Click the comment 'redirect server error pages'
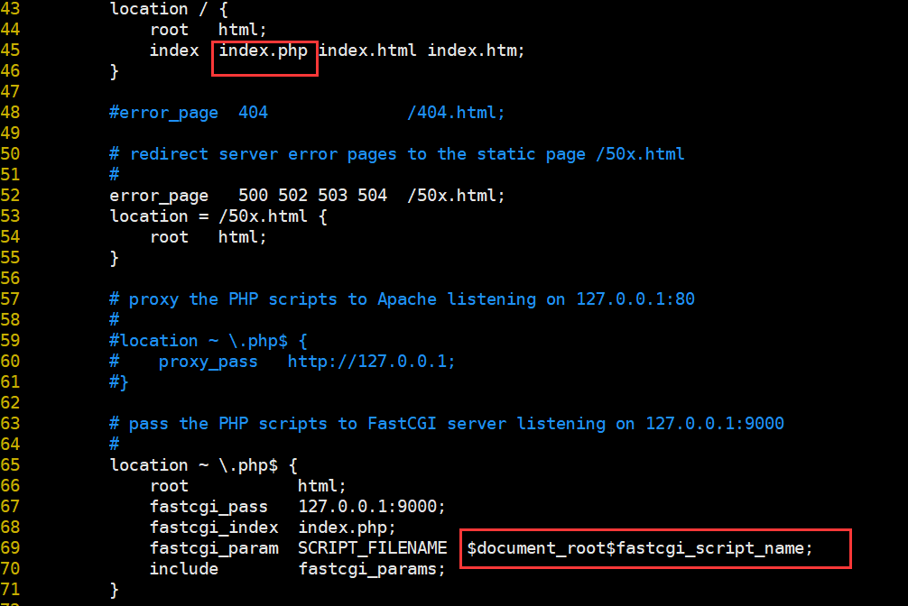Screen dimensions: 908x606 coord(397,154)
